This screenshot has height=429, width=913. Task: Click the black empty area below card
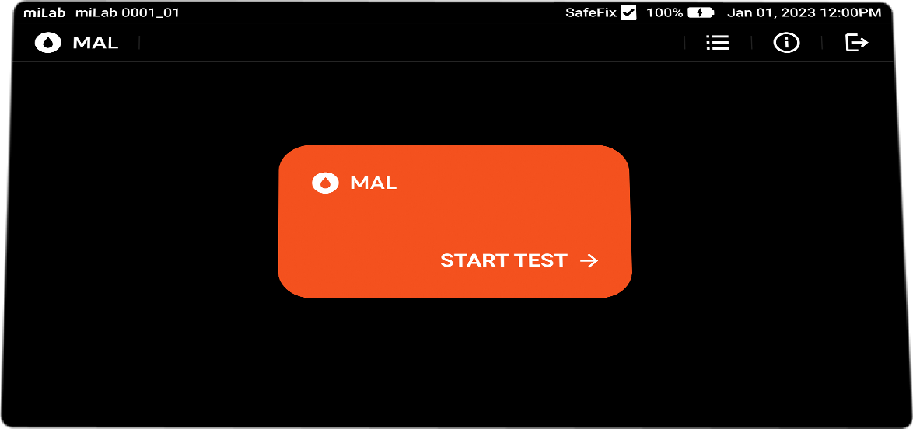455,361
